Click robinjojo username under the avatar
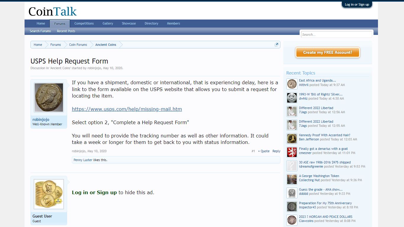Image resolution: width=404 pixels, height=227 pixels. (41, 119)
